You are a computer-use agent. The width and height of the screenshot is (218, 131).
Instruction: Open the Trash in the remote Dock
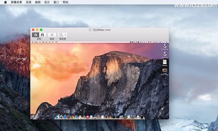pyautogui.click(x=142, y=117)
